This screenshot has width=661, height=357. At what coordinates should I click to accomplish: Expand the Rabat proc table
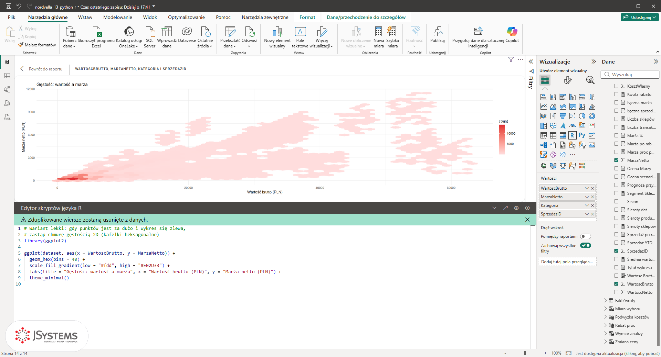[x=606, y=325]
